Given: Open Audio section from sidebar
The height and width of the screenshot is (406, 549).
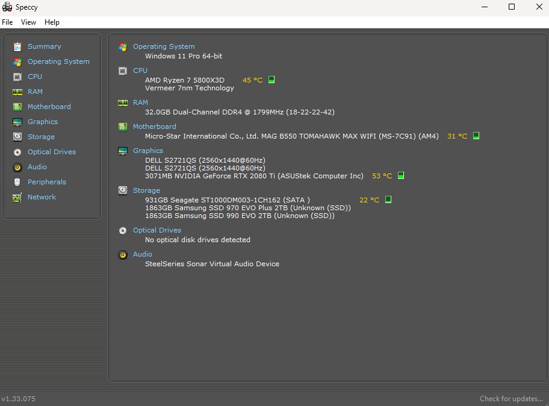Looking at the screenshot, I should coord(37,167).
